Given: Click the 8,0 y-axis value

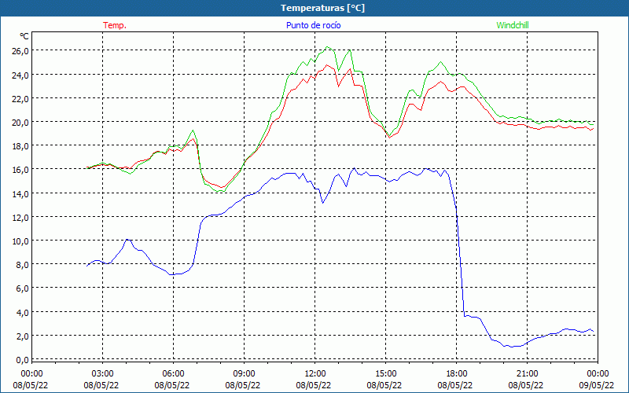Looking at the screenshot, I should pyautogui.click(x=22, y=265).
